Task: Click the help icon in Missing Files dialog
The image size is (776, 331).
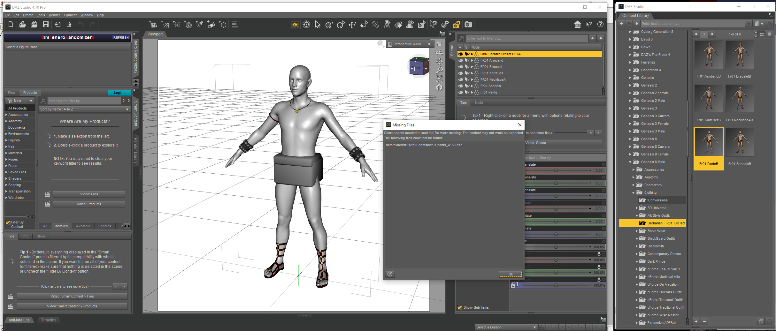Action: click(390, 274)
